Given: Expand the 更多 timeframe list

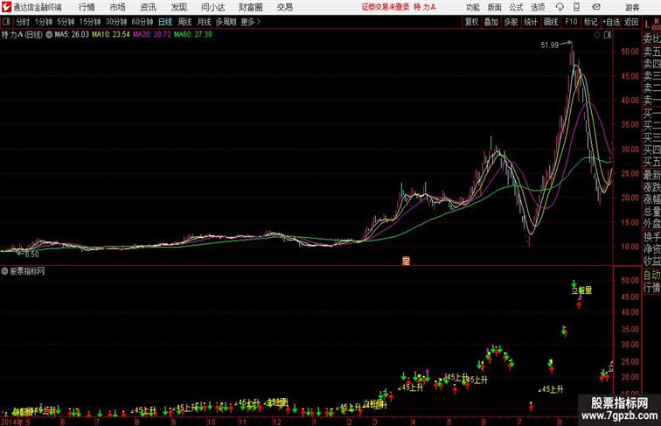Looking at the screenshot, I should coord(250,22).
